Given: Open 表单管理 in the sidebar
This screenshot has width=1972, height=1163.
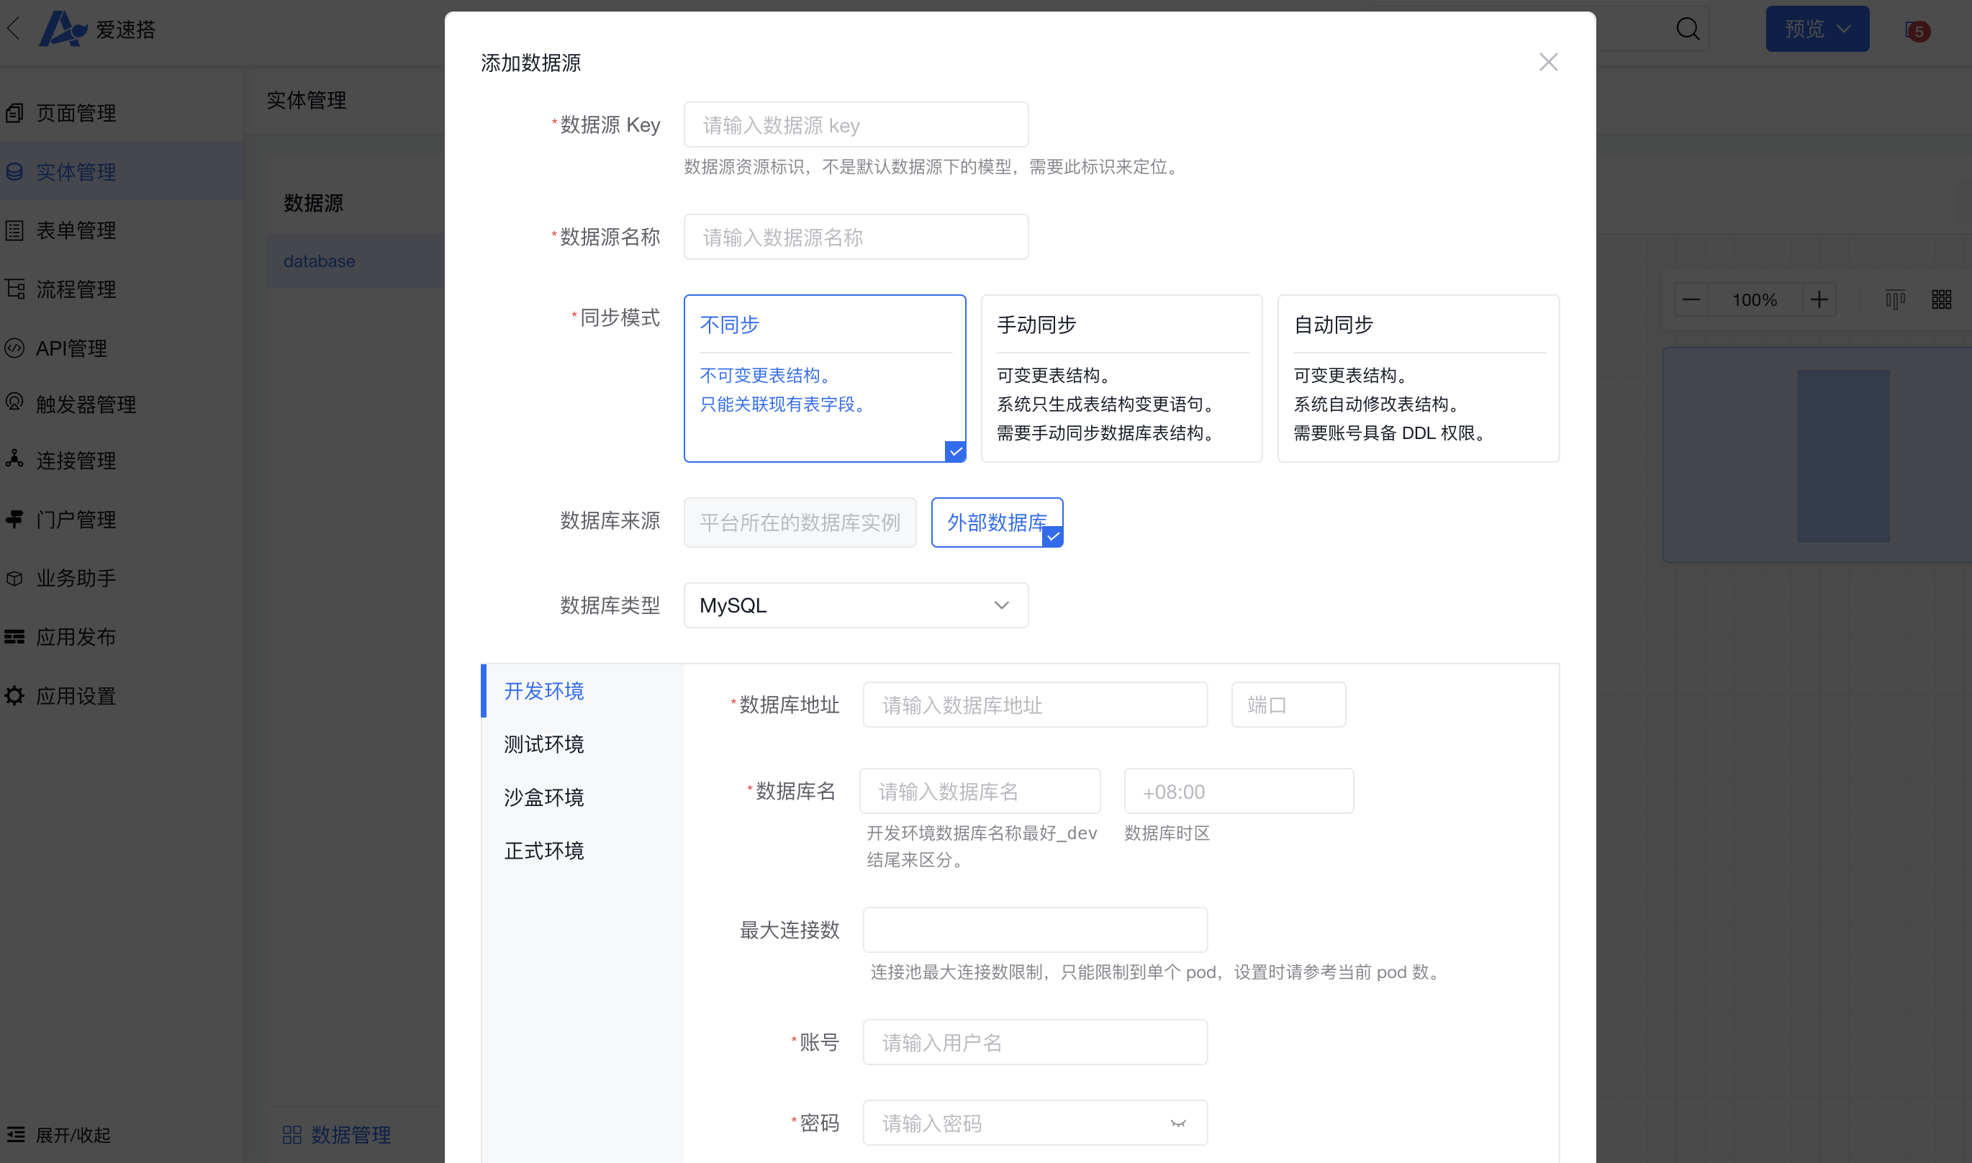Looking at the screenshot, I should (121, 230).
